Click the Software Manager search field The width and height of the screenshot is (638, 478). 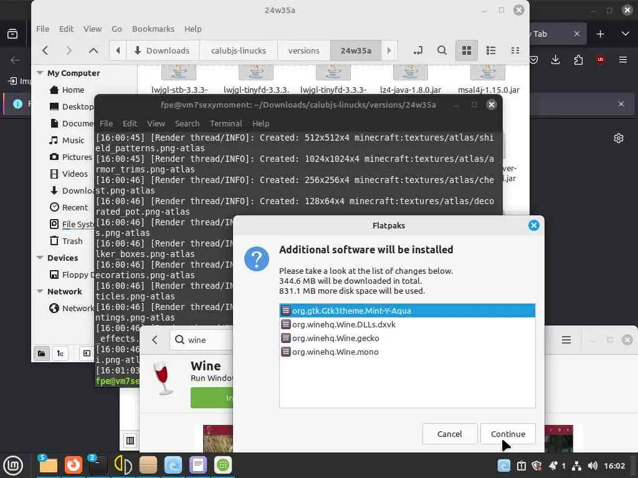[x=202, y=340]
